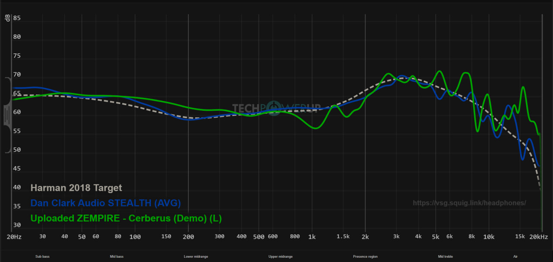Click the 65 value on the dB axis
Viewport: 553px width, 262px height.
17,94
